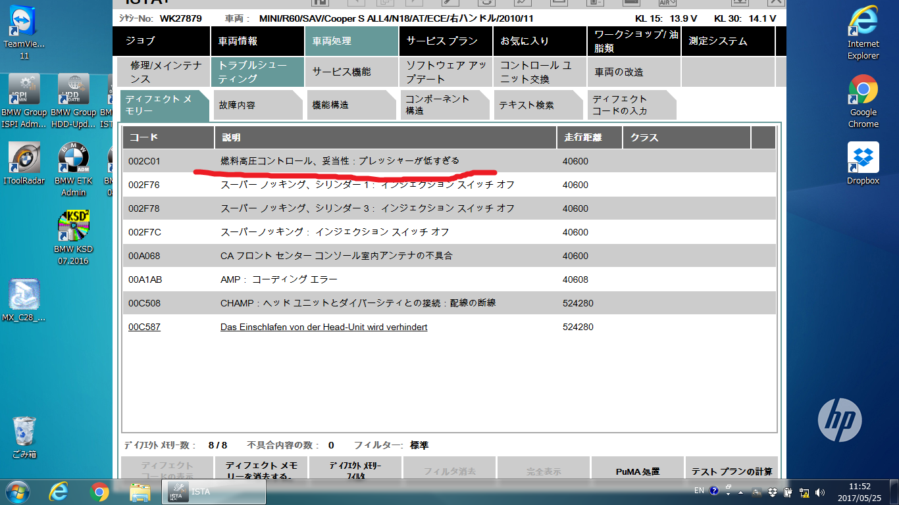This screenshot has width=899, height=505.
Task: Switch to the 車両情報 tab
Action: pyautogui.click(x=257, y=41)
